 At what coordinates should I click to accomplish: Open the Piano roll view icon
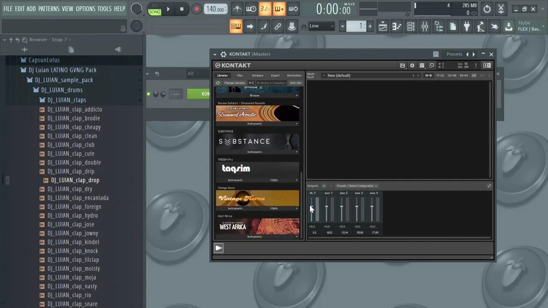397,27
